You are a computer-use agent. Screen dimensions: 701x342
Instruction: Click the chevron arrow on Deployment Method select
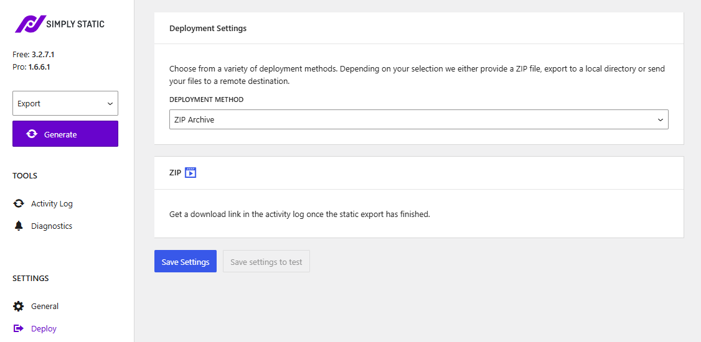[x=661, y=120]
